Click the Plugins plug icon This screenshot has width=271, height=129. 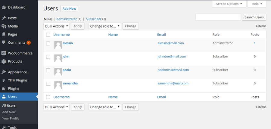click(x=4, y=89)
